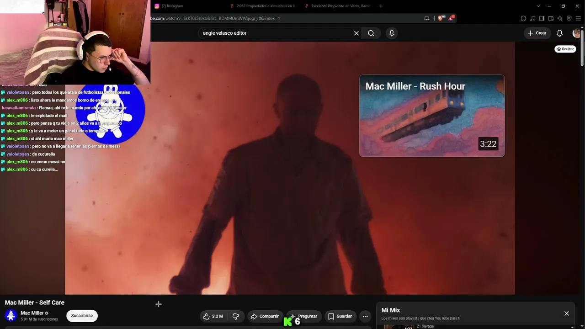Open the Brave Wallet icon
Image resolution: width=585 pixels, height=329 pixels.
click(x=551, y=18)
